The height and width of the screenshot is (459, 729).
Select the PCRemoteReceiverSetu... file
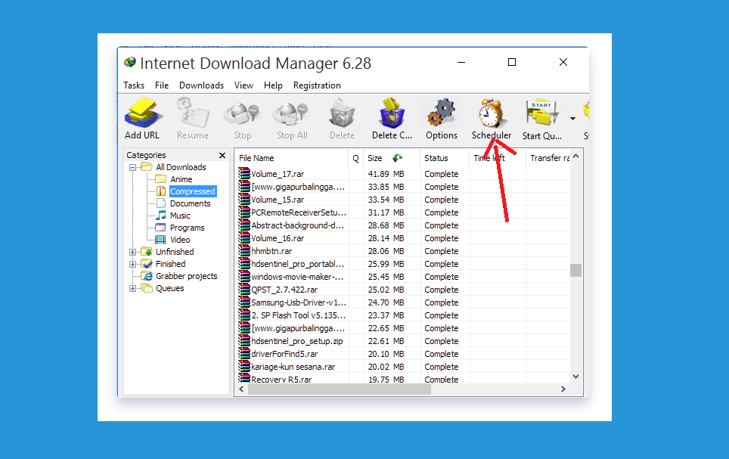coord(299,212)
